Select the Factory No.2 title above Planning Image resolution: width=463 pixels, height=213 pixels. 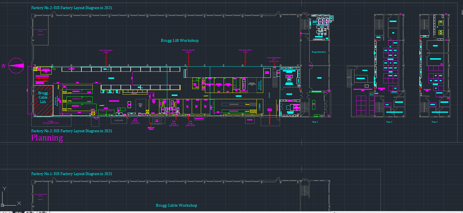[x=72, y=131]
